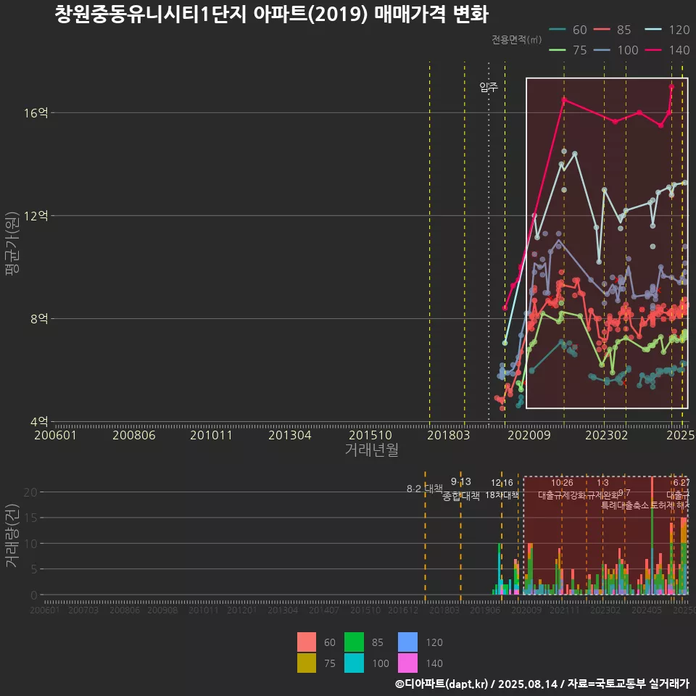Click 201510 on the price chart x-axis
696x696 pixels.
370,435
